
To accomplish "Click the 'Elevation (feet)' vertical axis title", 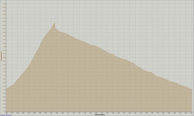I will click(1, 56).
